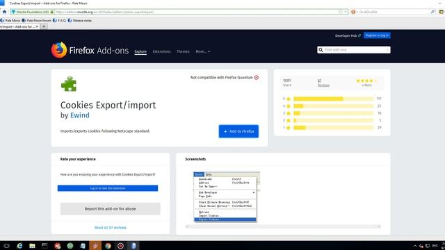Expand the More… navigation dropdown
Image resolution: width=445 pixels, height=250 pixels.
[203, 51]
